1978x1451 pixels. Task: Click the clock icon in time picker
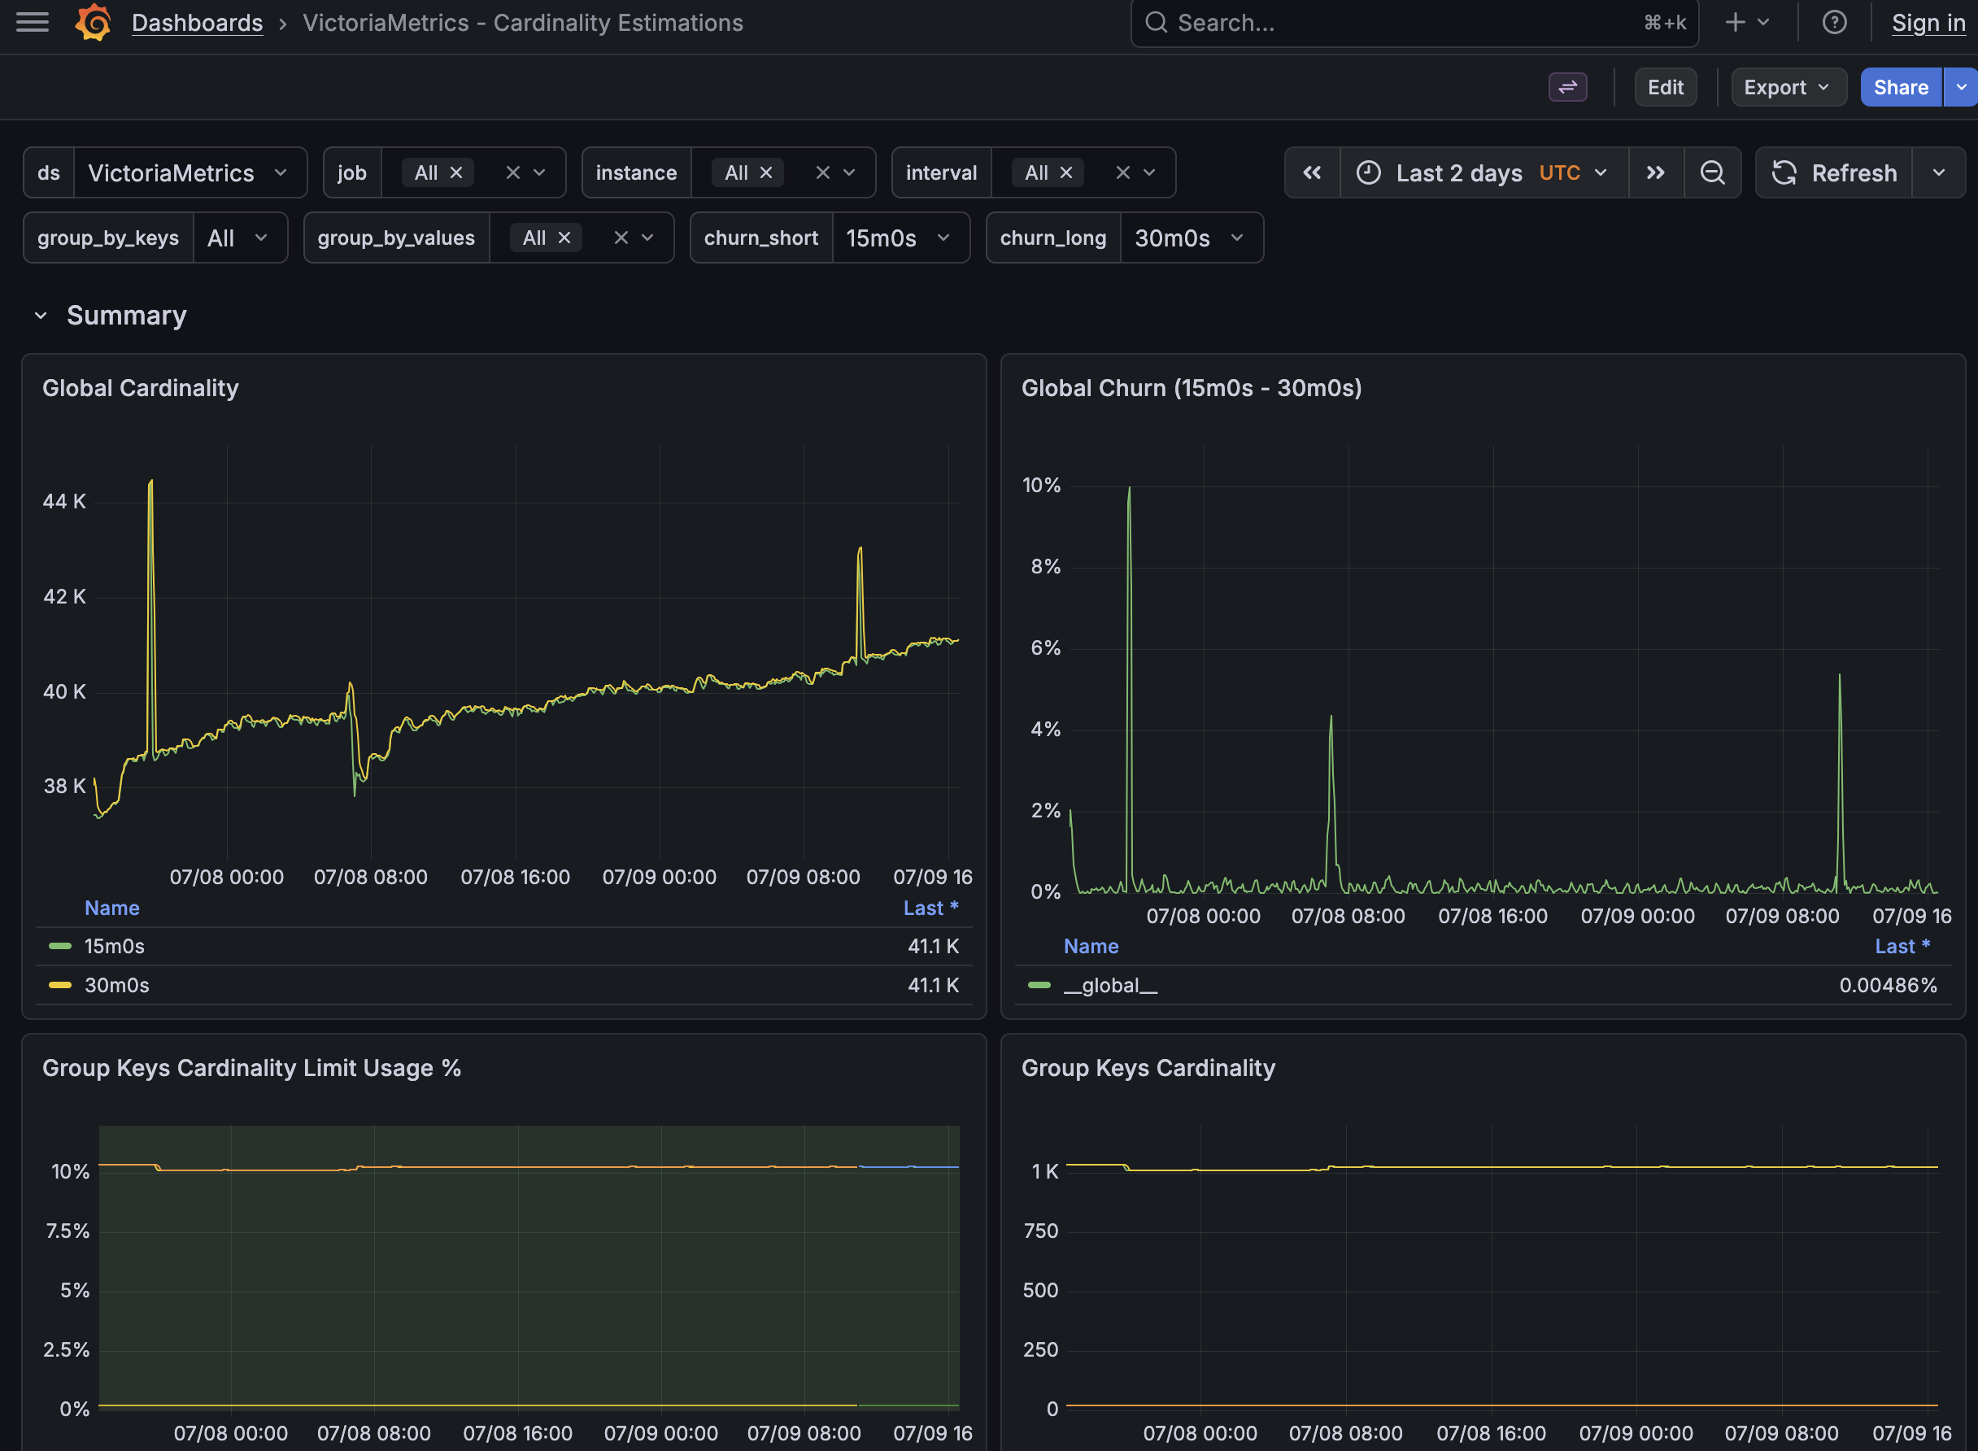[x=1369, y=173]
